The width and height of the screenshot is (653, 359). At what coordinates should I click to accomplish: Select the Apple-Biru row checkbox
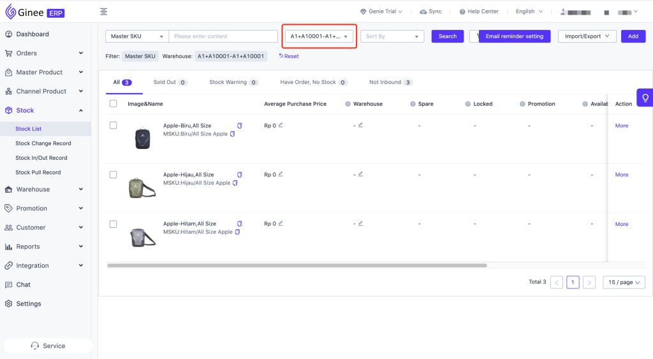tap(114, 125)
